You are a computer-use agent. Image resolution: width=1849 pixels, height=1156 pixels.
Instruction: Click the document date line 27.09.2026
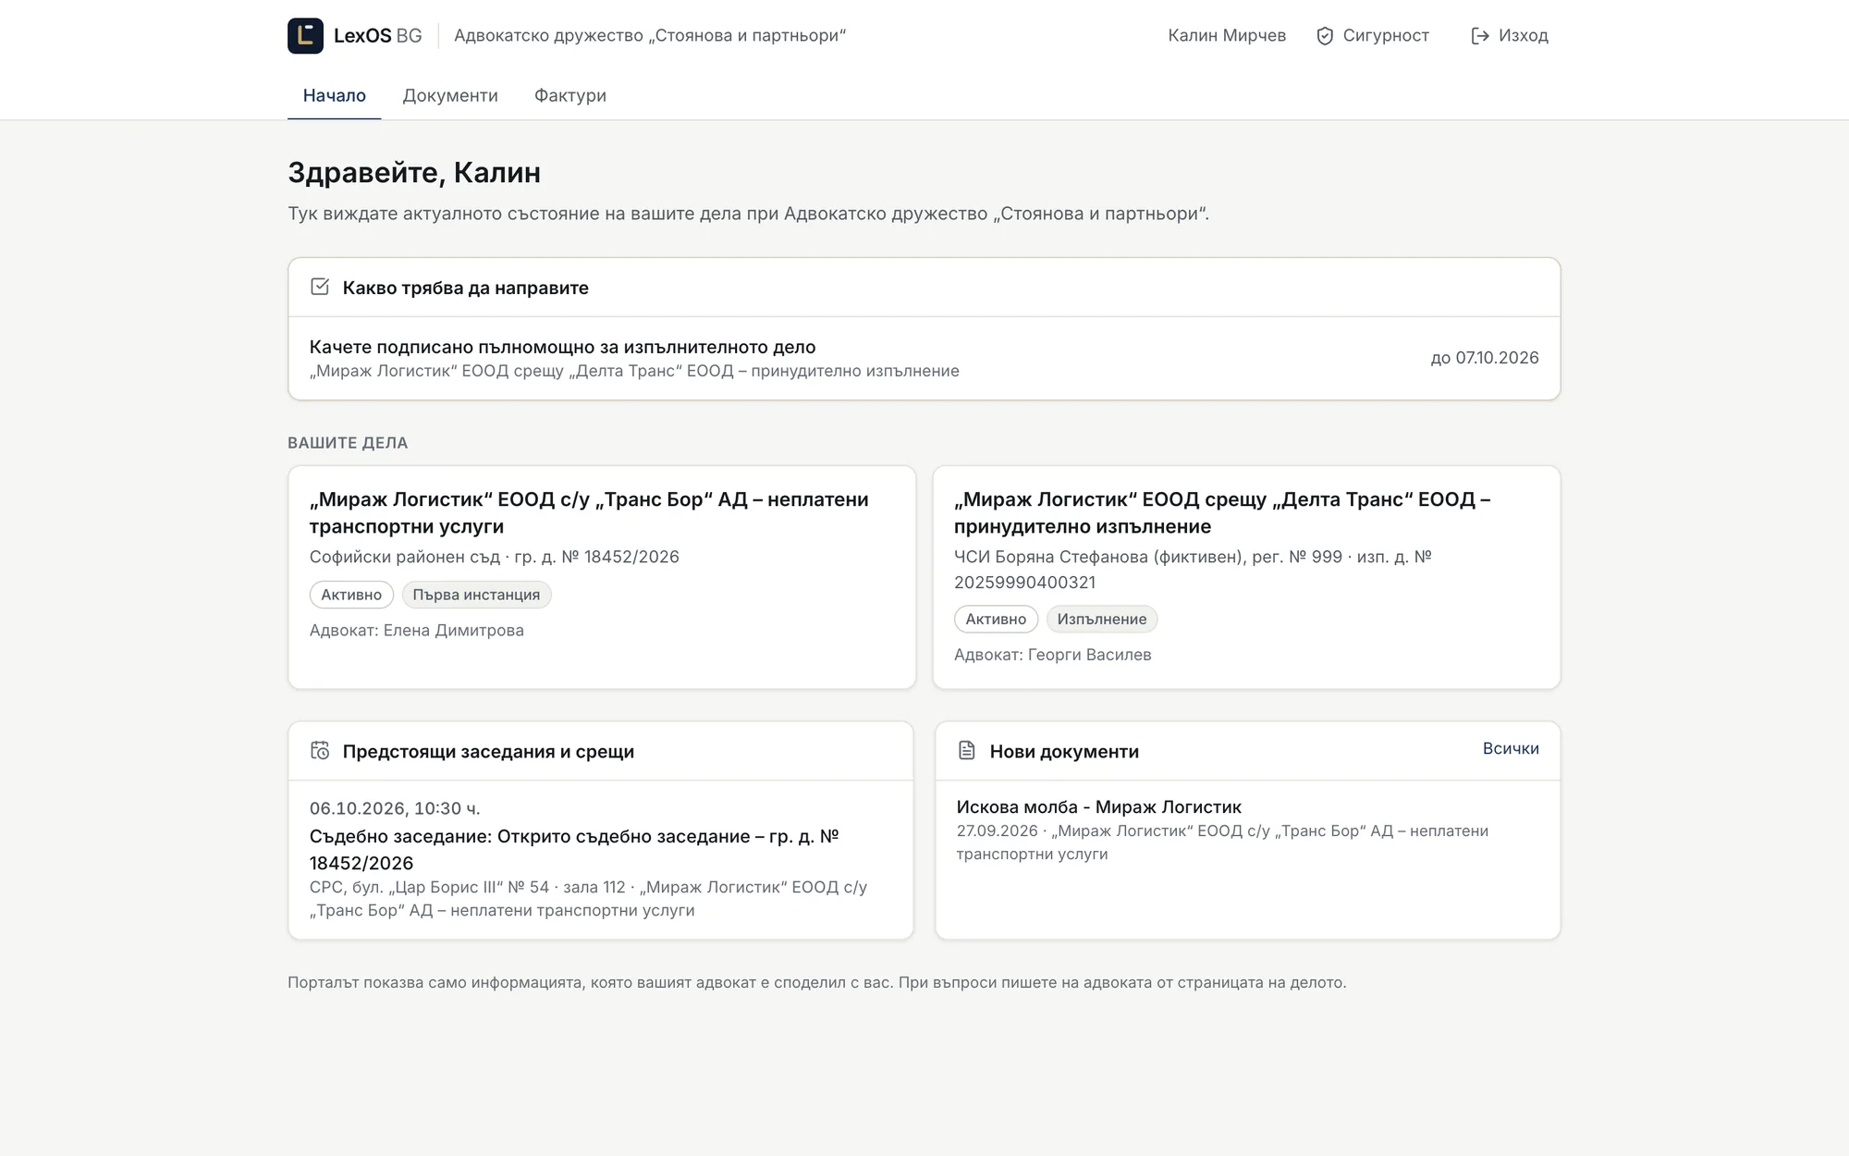(1222, 842)
